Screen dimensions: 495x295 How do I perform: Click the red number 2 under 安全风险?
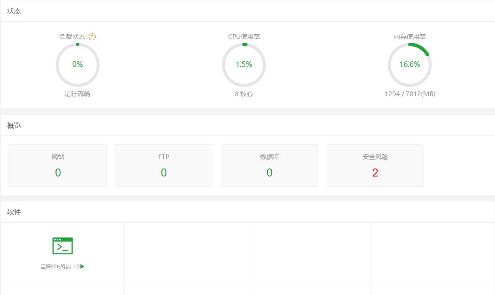(375, 172)
